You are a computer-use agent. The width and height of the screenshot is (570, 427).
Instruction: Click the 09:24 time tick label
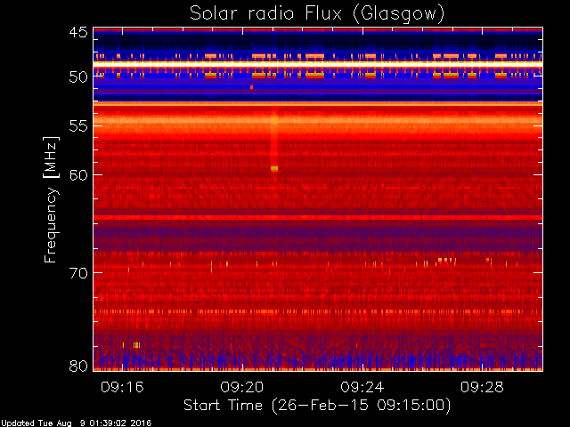[x=362, y=387]
